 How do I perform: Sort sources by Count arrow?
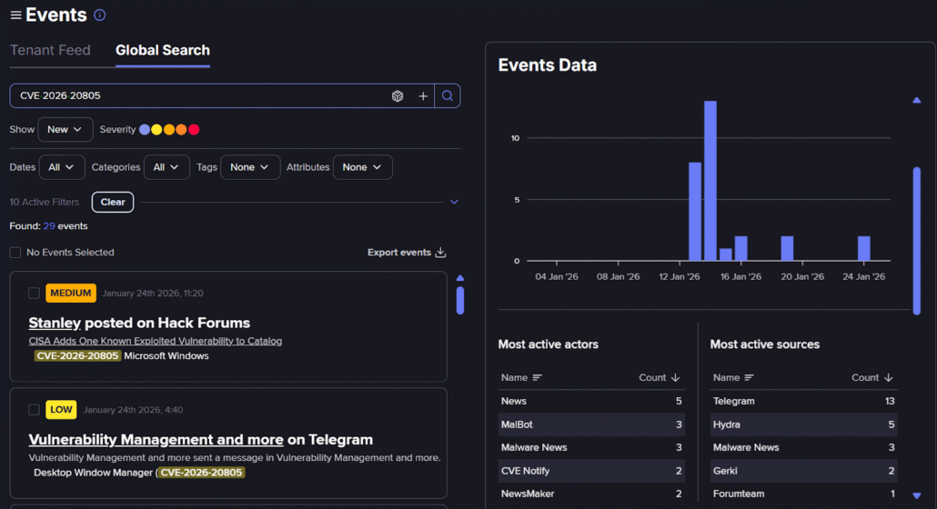tap(889, 377)
